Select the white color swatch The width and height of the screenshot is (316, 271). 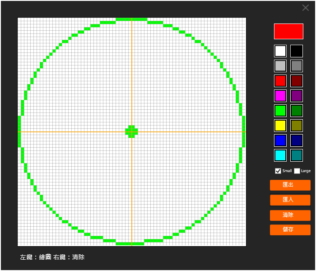coord(280,51)
